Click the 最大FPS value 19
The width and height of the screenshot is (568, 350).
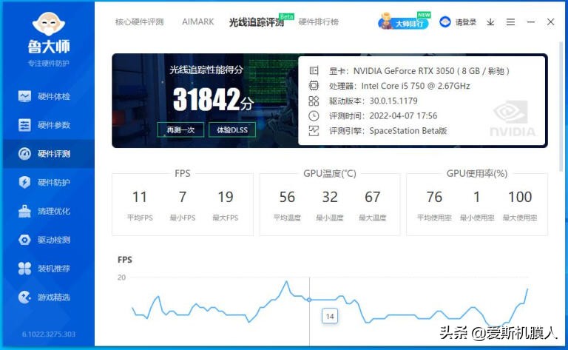pos(226,197)
